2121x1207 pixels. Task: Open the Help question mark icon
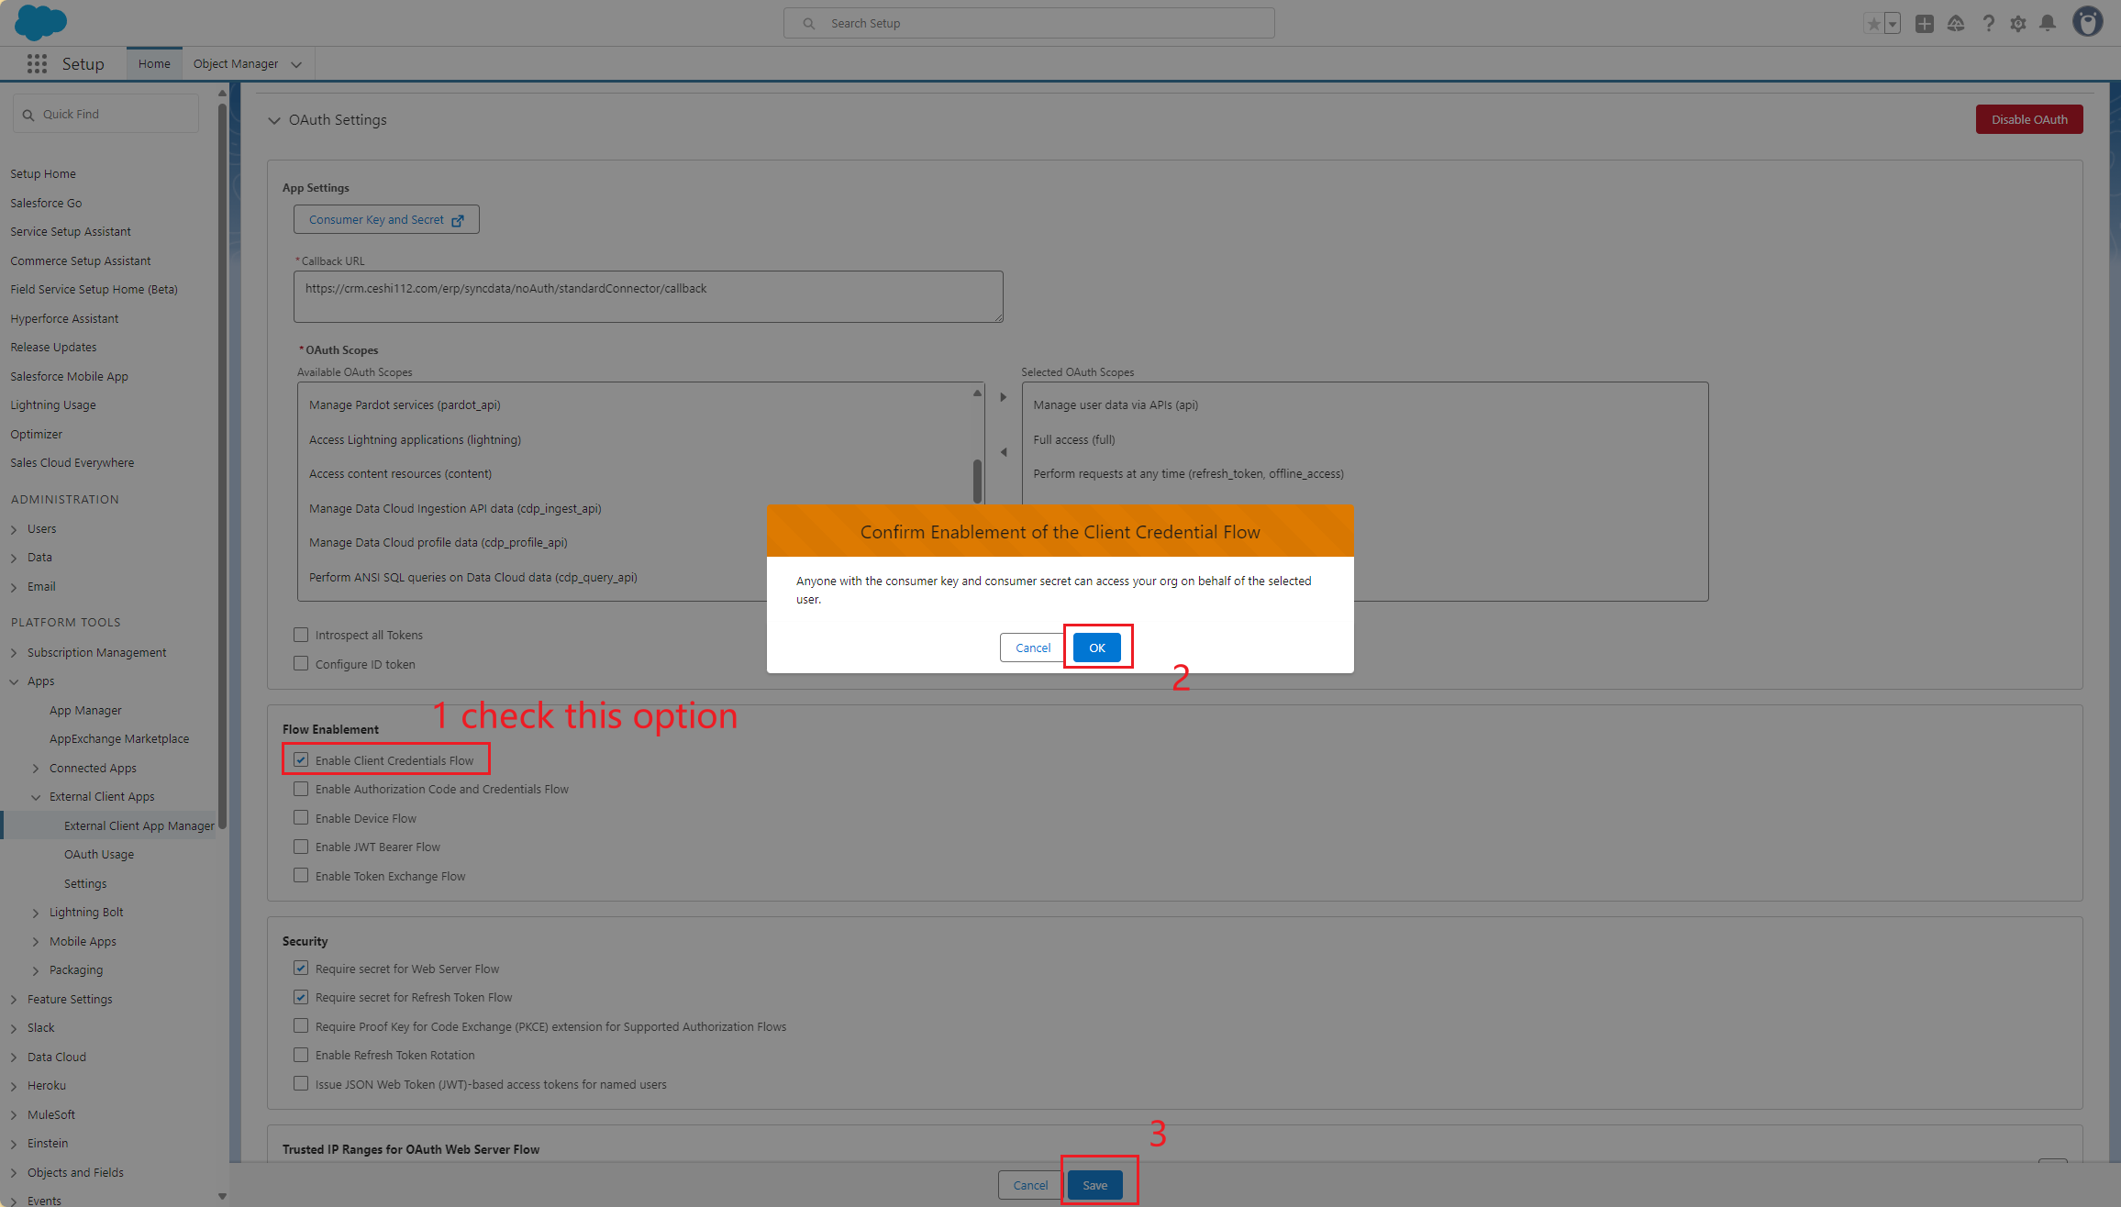1988,24
